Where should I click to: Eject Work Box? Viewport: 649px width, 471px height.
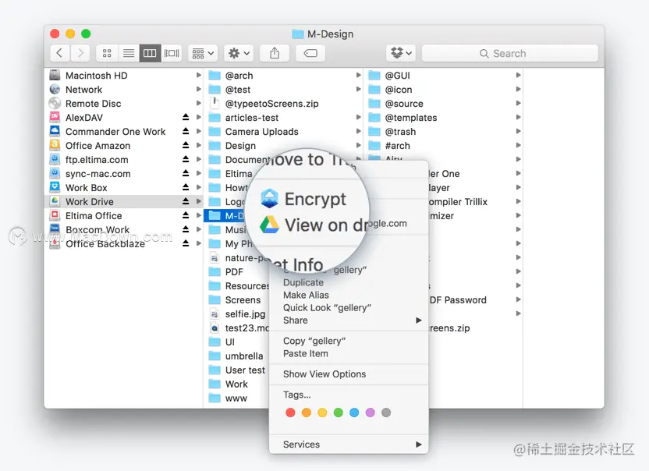click(186, 188)
